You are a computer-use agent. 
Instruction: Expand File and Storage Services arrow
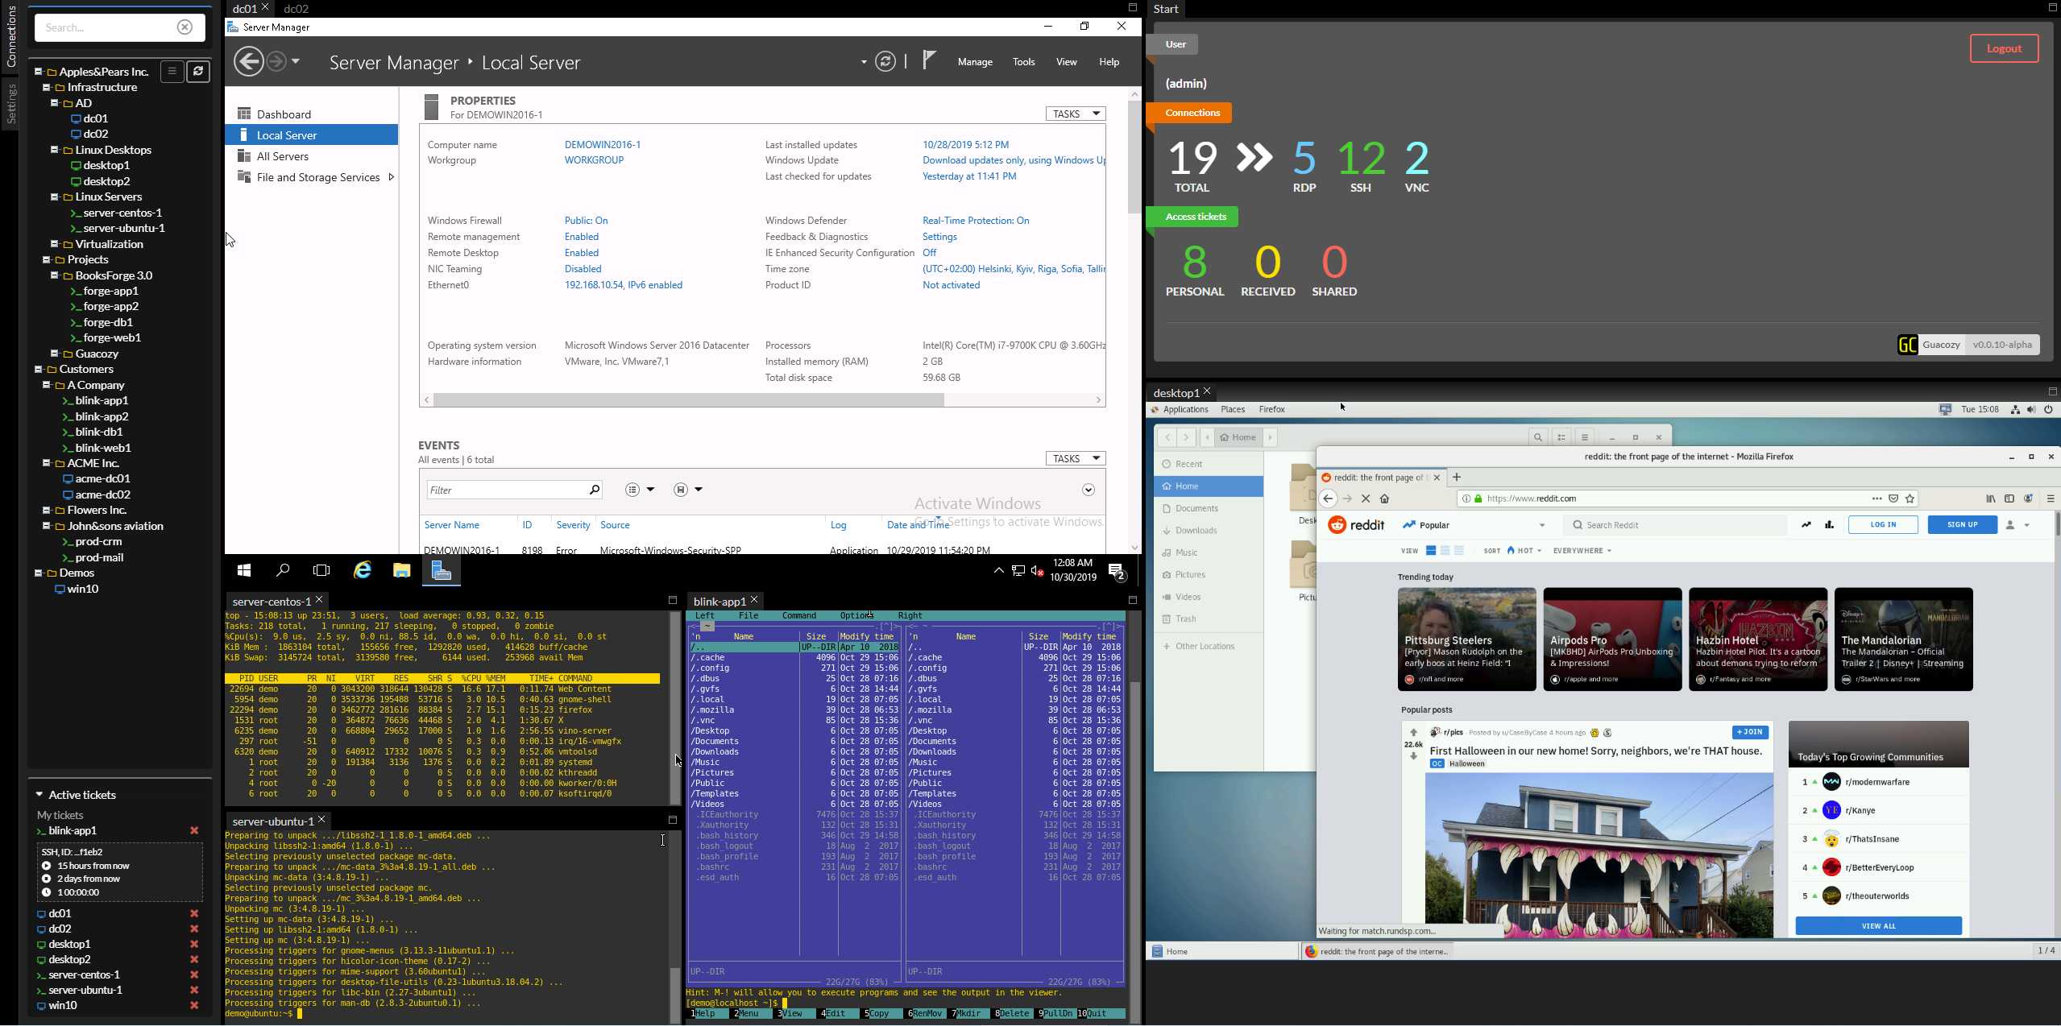(392, 177)
